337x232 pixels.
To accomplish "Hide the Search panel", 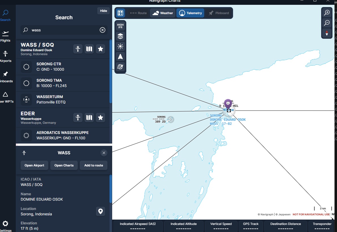I will (103, 11).
